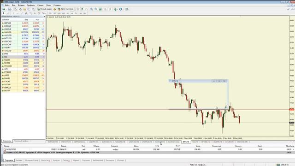
Task: Select the Fibonacci retracement tool
Action: (x=30, y=13)
